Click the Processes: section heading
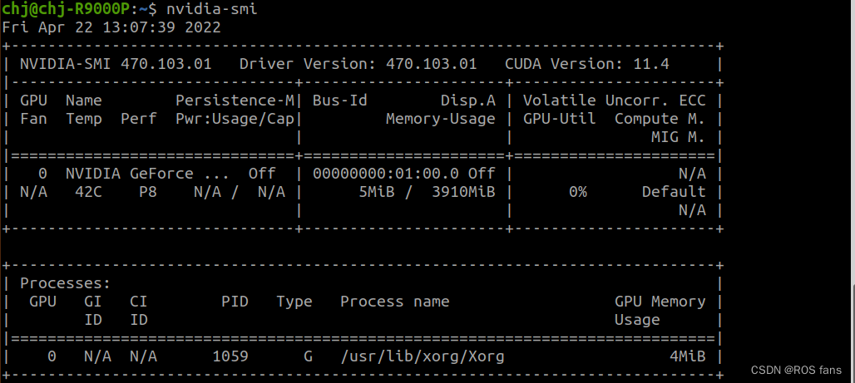This screenshot has width=855, height=383. pos(66,283)
